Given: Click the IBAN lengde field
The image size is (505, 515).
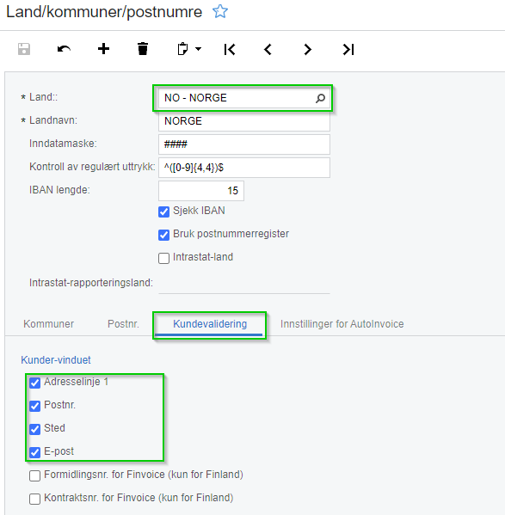Looking at the screenshot, I should click(201, 191).
